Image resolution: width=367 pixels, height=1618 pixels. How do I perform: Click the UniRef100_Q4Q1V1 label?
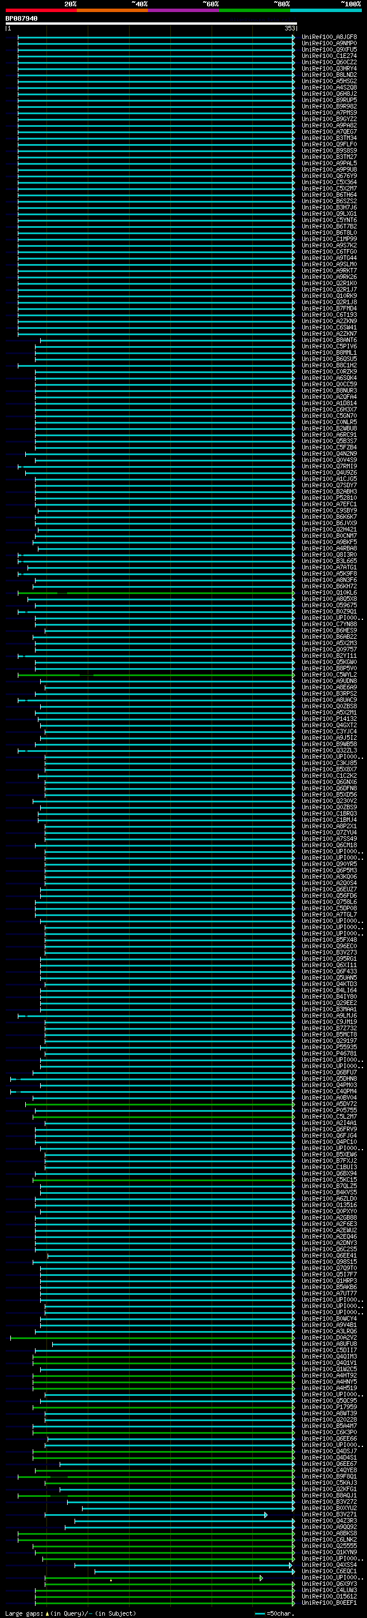(329, 1363)
